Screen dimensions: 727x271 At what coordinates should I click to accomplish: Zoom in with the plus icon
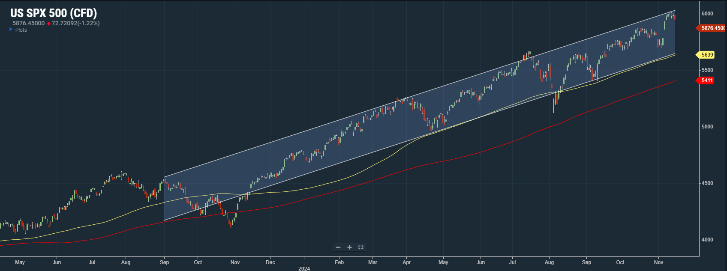[x=349, y=247]
